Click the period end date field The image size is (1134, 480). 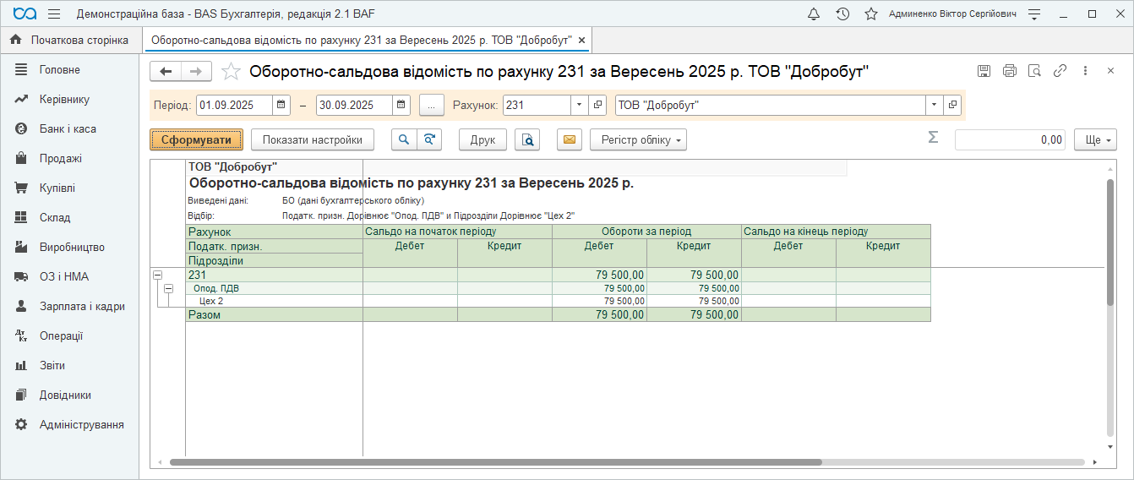click(x=354, y=106)
